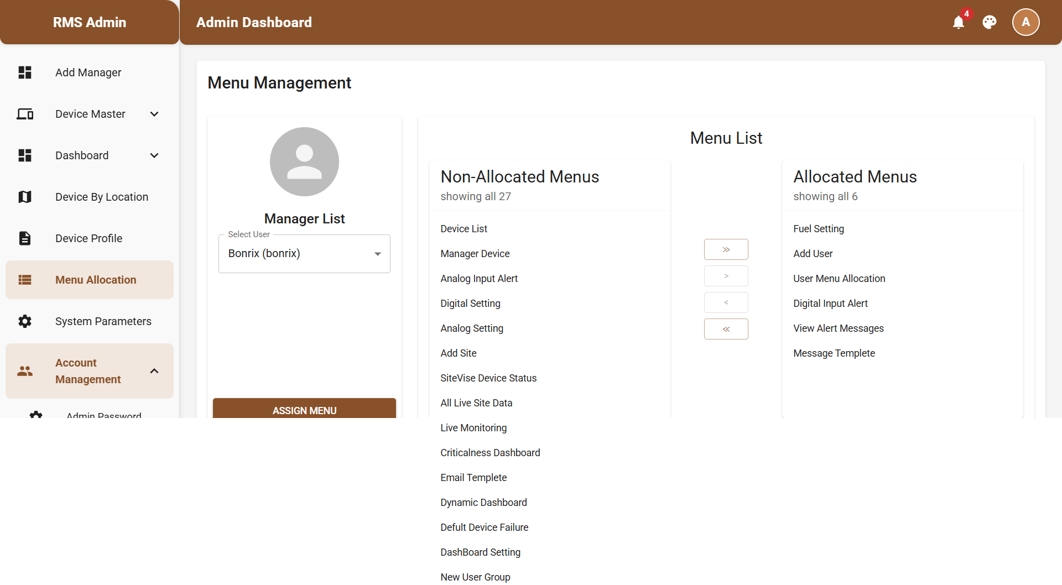Screen dimensions: 1062x585
Task: Select Digital Setting menu item
Action: [470, 304]
